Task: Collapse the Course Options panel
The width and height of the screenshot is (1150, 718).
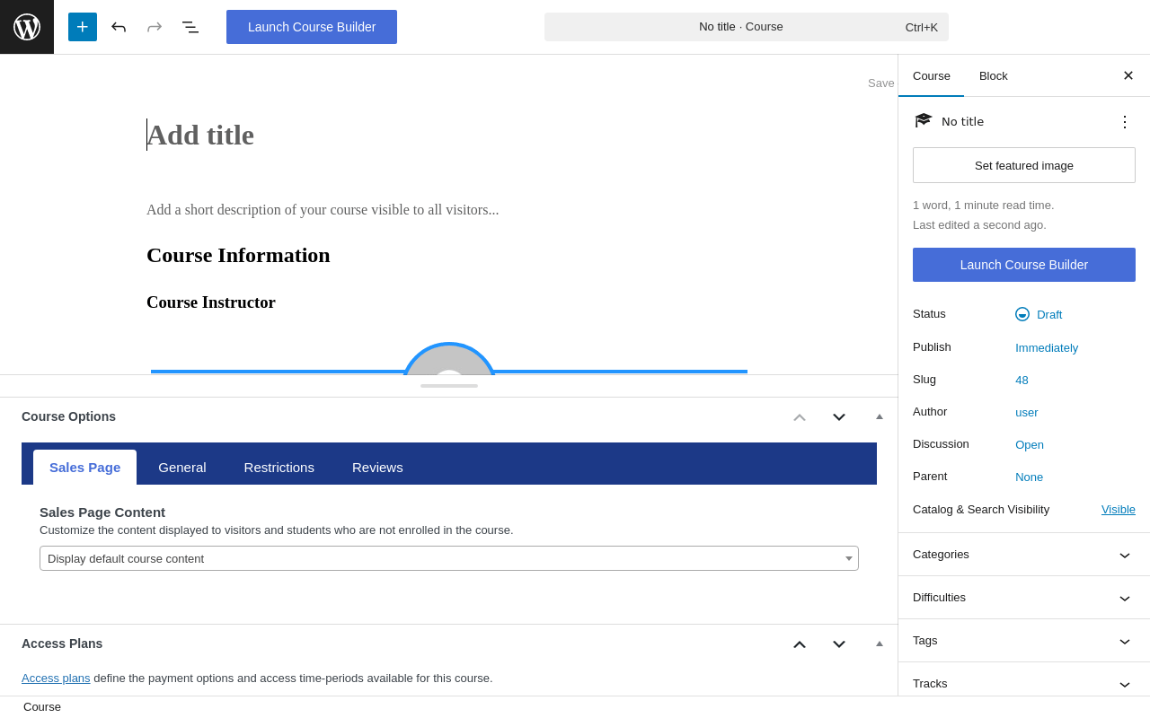Action: tap(880, 417)
